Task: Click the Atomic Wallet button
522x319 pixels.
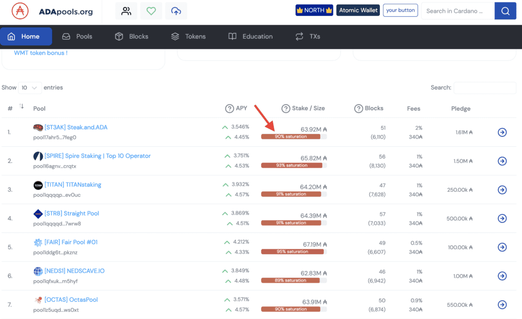Action: 358,10
